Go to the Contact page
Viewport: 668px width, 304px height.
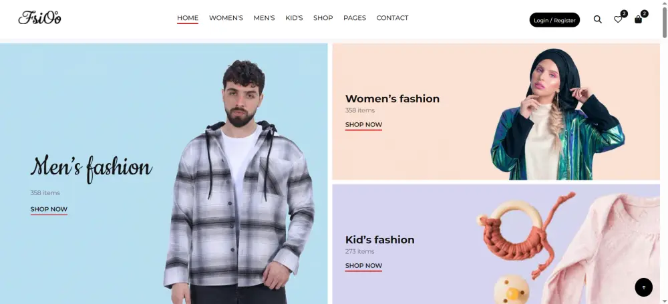tap(392, 18)
